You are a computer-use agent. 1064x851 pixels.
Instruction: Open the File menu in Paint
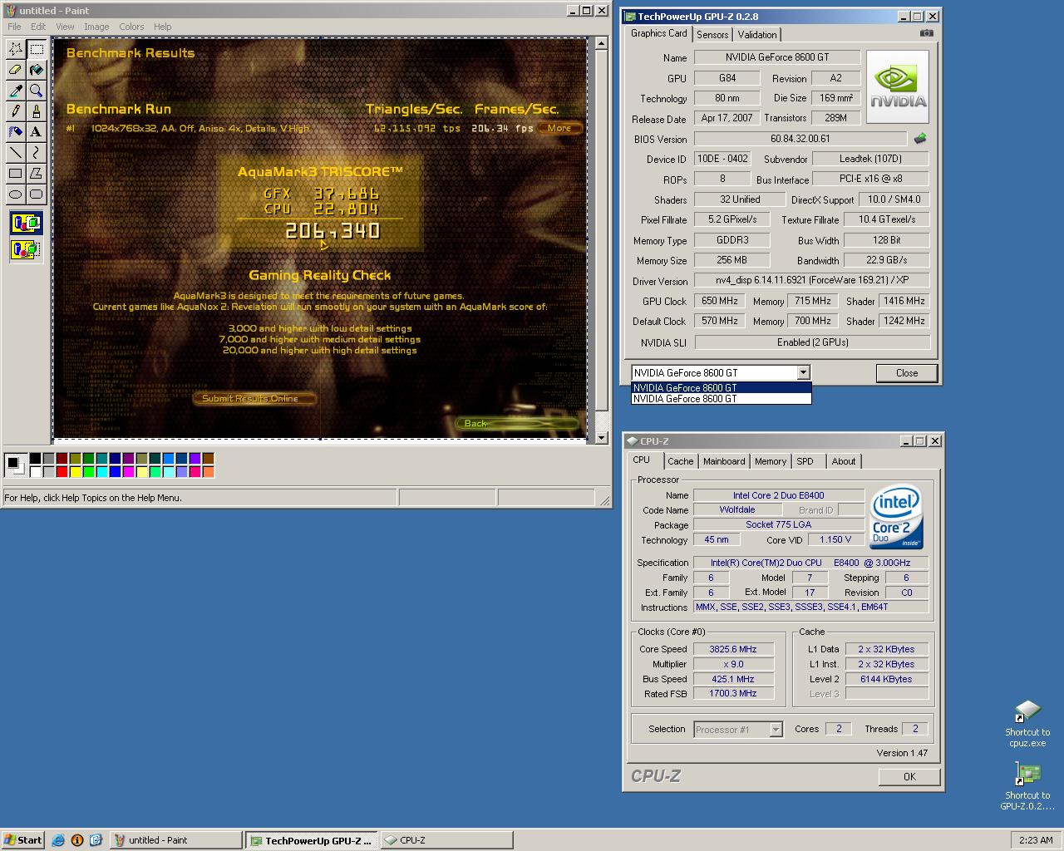14,27
